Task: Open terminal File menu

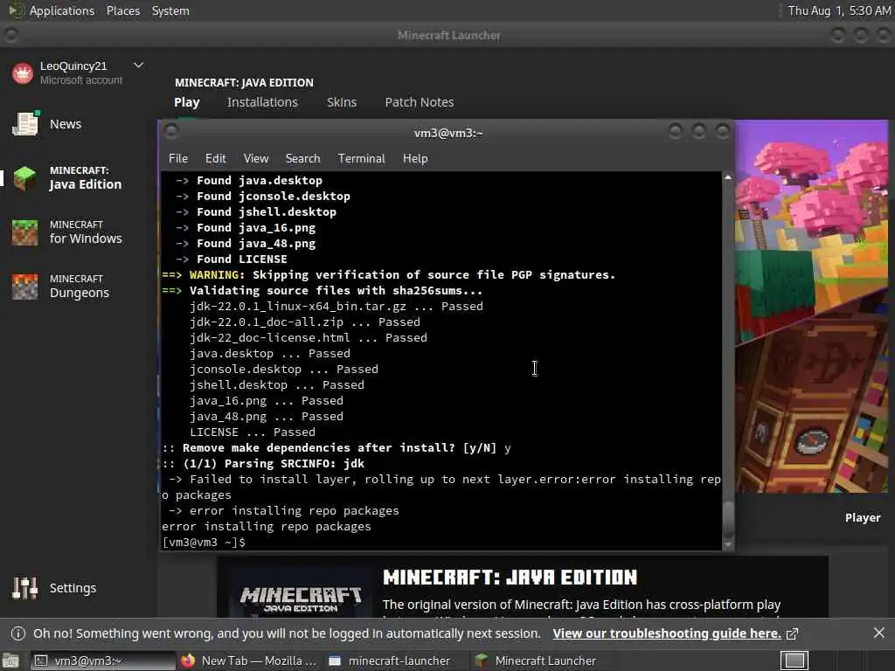Action: [178, 158]
